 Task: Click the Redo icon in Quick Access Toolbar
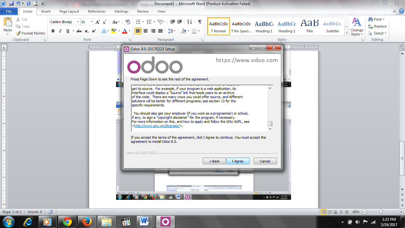point(28,4)
